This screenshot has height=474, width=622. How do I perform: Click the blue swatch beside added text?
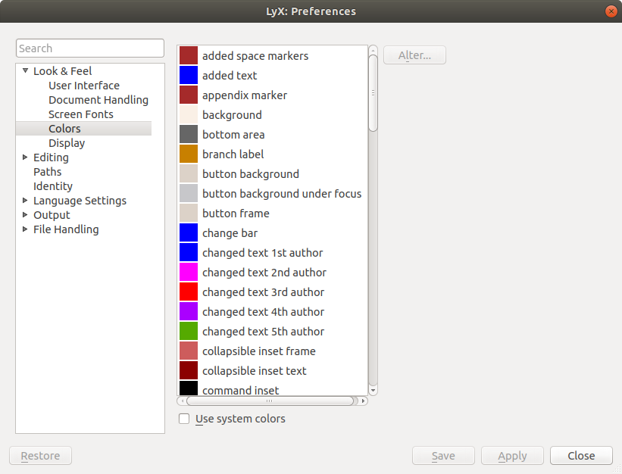point(189,76)
